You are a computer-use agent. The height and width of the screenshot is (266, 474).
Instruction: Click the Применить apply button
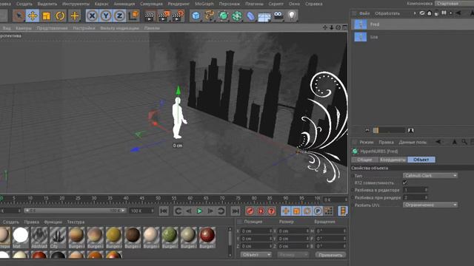tap(330, 254)
